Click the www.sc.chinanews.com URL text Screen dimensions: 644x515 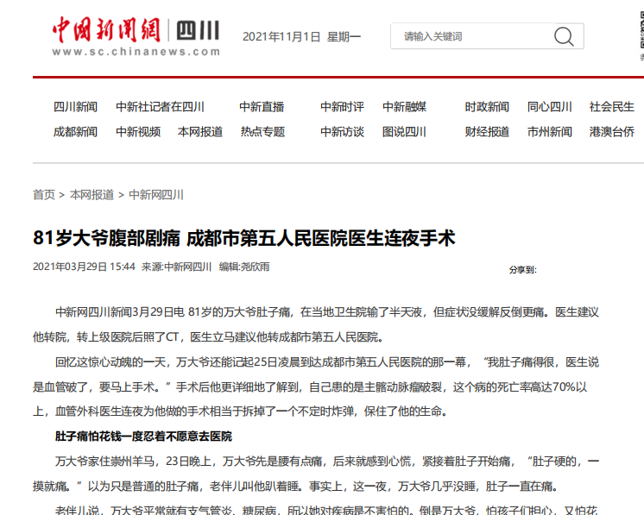pyautogui.click(x=136, y=51)
